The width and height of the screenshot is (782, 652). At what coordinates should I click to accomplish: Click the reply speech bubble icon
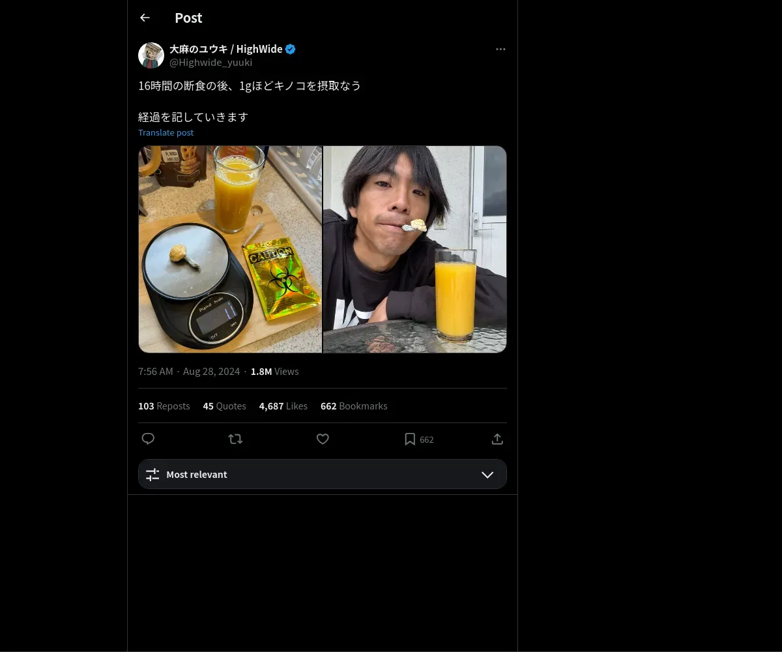148,439
